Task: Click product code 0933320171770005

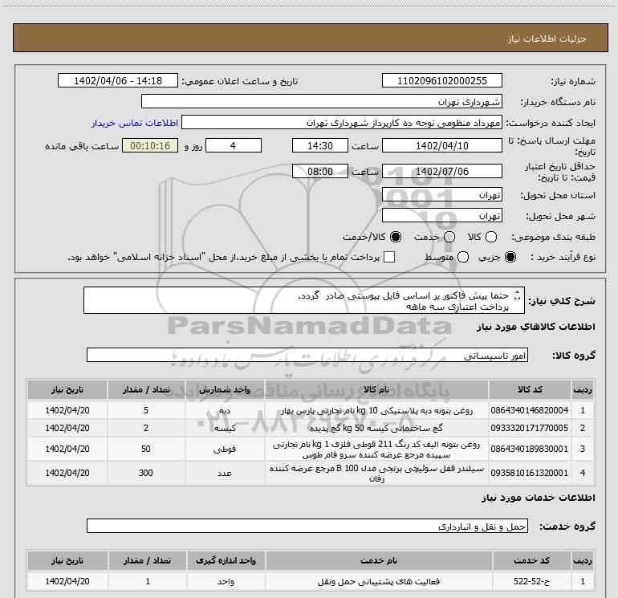Action: (x=530, y=428)
